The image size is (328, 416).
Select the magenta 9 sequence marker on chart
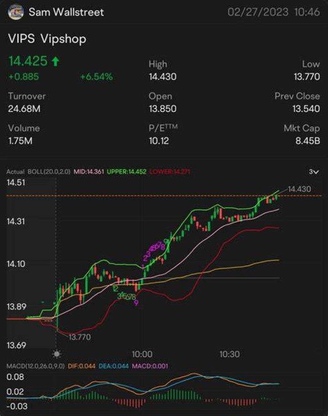tap(136, 303)
